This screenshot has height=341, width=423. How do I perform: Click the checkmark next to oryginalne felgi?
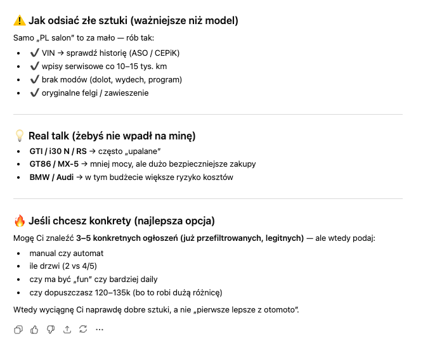point(34,93)
